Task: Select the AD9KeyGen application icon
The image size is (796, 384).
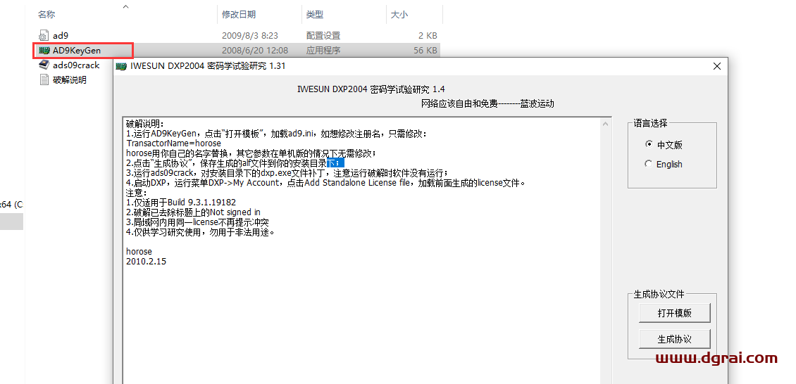Action: (x=44, y=51)
